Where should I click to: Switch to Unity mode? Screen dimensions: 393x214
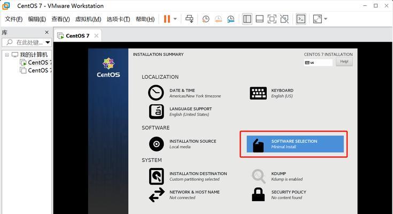pyautogui.click(x=284, y=19)
